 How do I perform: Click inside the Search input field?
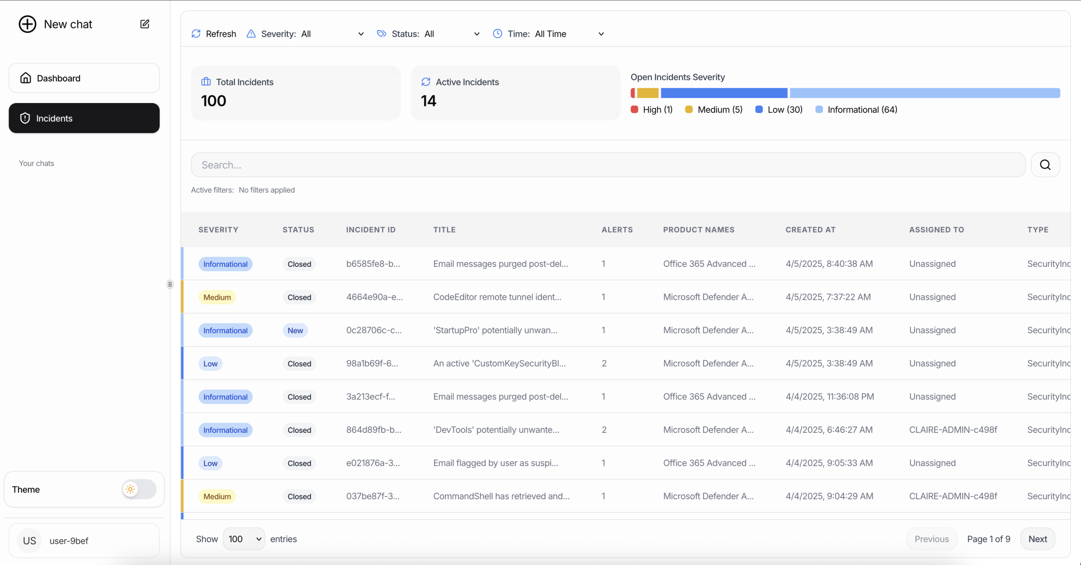click(x=608, y=165)
